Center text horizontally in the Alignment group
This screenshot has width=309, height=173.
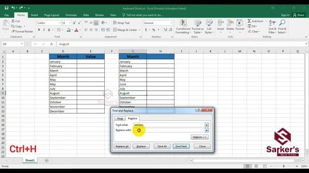tap(91, 30)
